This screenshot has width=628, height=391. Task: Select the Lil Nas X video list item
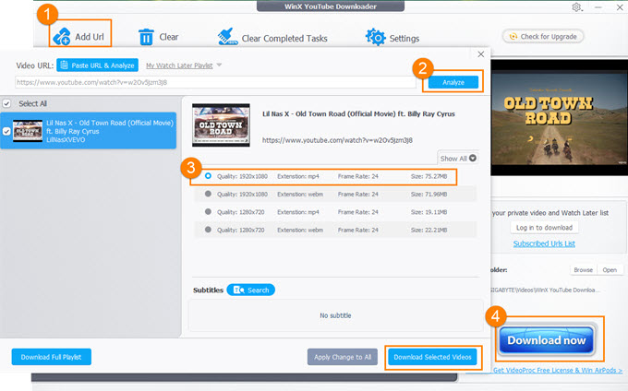tap(88, 131)
